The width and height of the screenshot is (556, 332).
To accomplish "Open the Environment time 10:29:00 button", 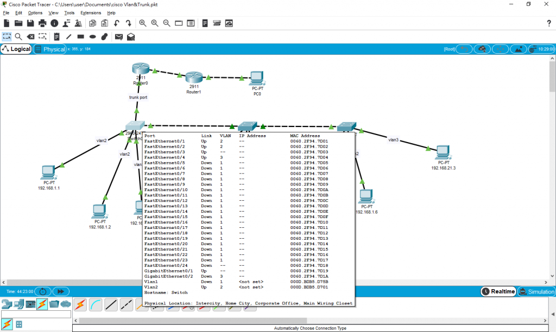I will pyautogui.click(x=541, y=49).
